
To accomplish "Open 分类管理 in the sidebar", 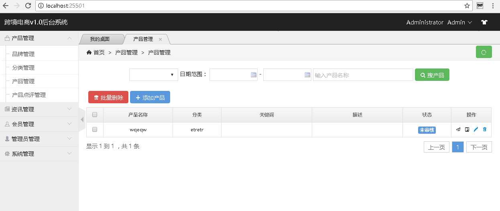I will [x=23, y=68].
